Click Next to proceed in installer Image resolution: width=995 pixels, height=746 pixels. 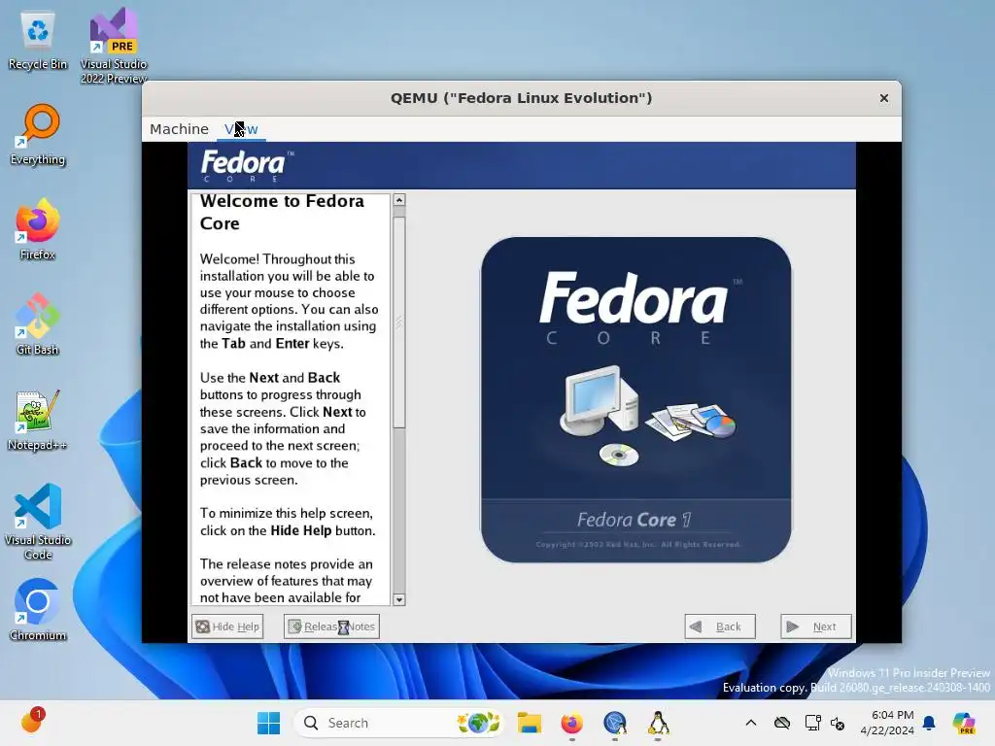click(x=815, y=627)
